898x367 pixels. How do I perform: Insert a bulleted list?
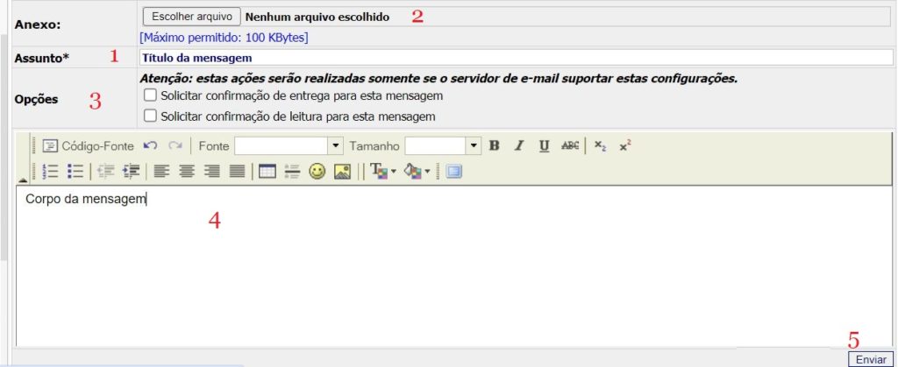[75, 172]
